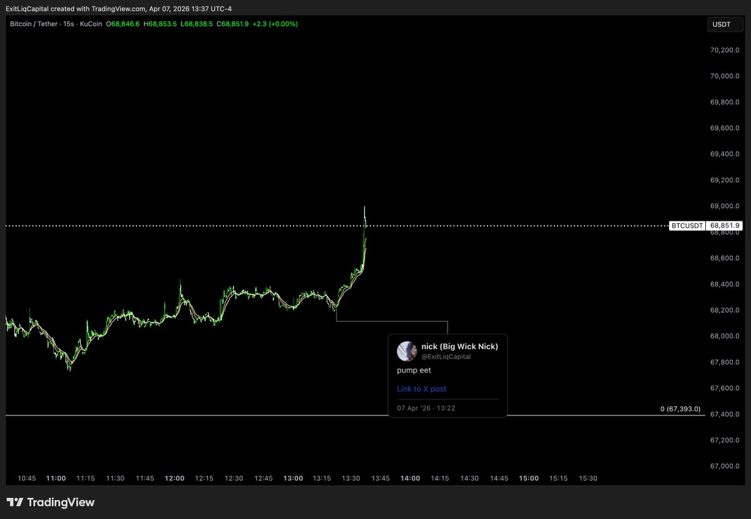Click the 11:45 time axis label
The width and height of the screenshot is (751, 519).
click(x=145, y=478)
